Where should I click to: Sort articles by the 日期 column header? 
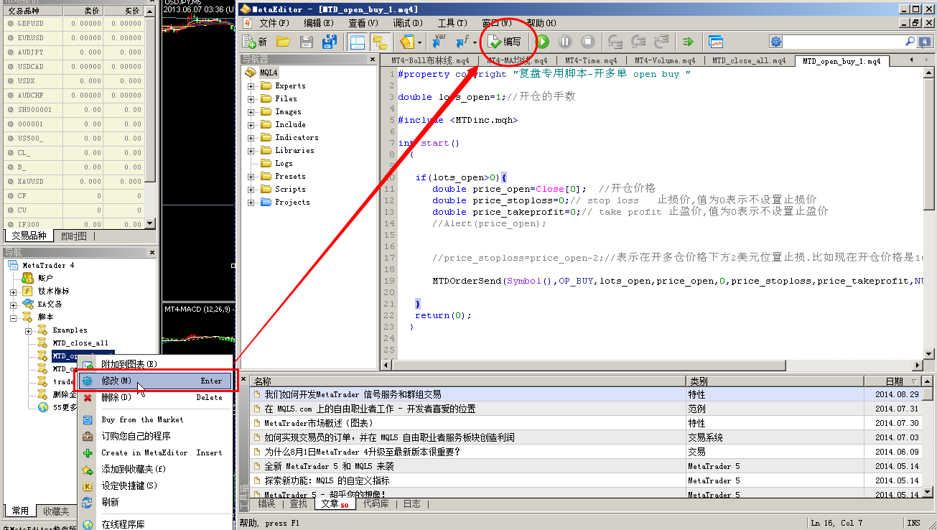893,381
